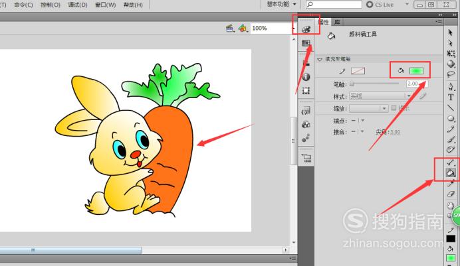Select the Hand tool
Viewport: 460px width, 266px height.
point(450,205)
